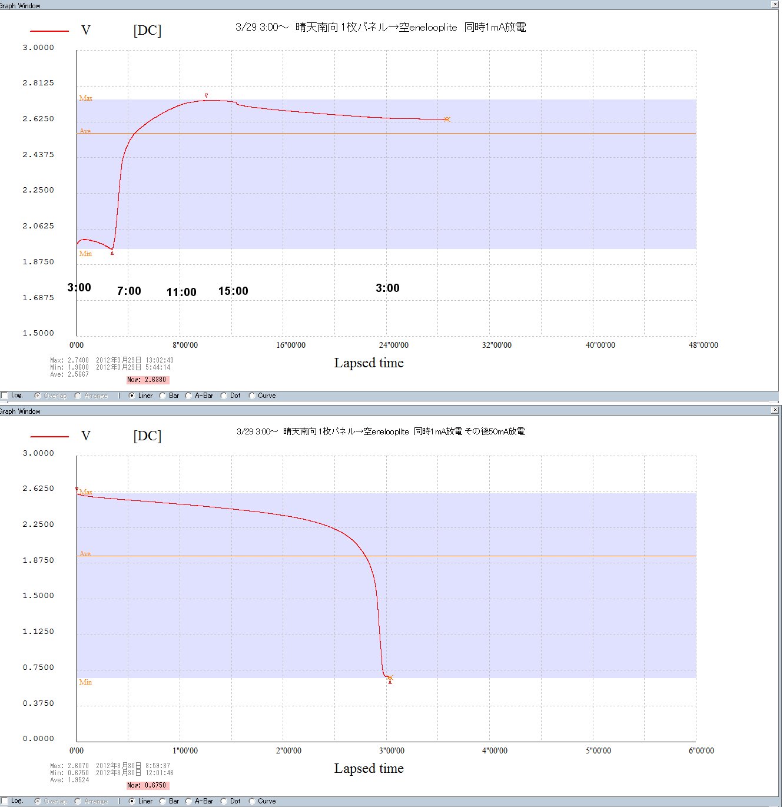
Task: Choose A-Bar display mode in the lower graph
Action: click(189, 802)
